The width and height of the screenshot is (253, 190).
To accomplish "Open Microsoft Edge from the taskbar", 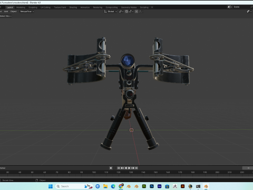I will [x=113, y=186].
